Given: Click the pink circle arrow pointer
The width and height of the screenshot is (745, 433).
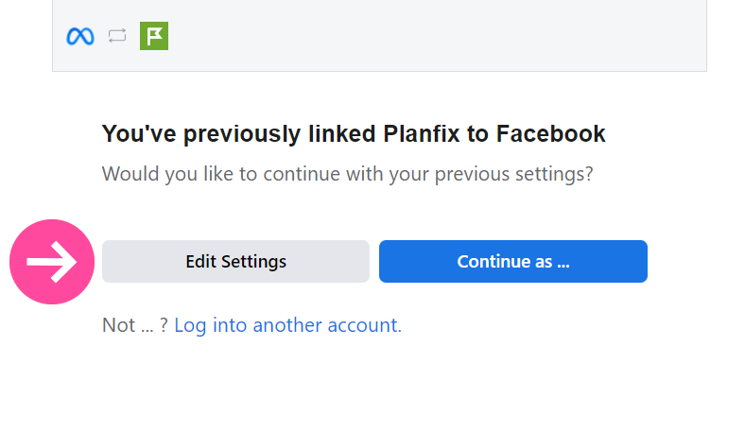Looking at the screenshot, I should 52,262.
